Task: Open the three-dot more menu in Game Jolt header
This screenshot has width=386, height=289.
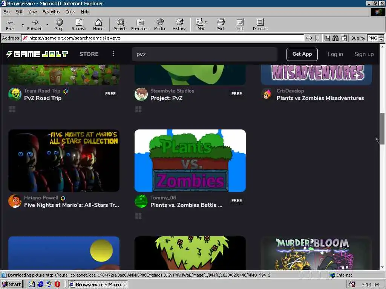Action: click(x=113, y=53)
